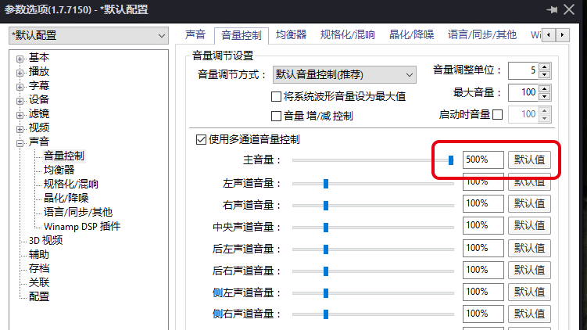
Task: Click the 主音量 percentage input field
Action: [482, 160]
